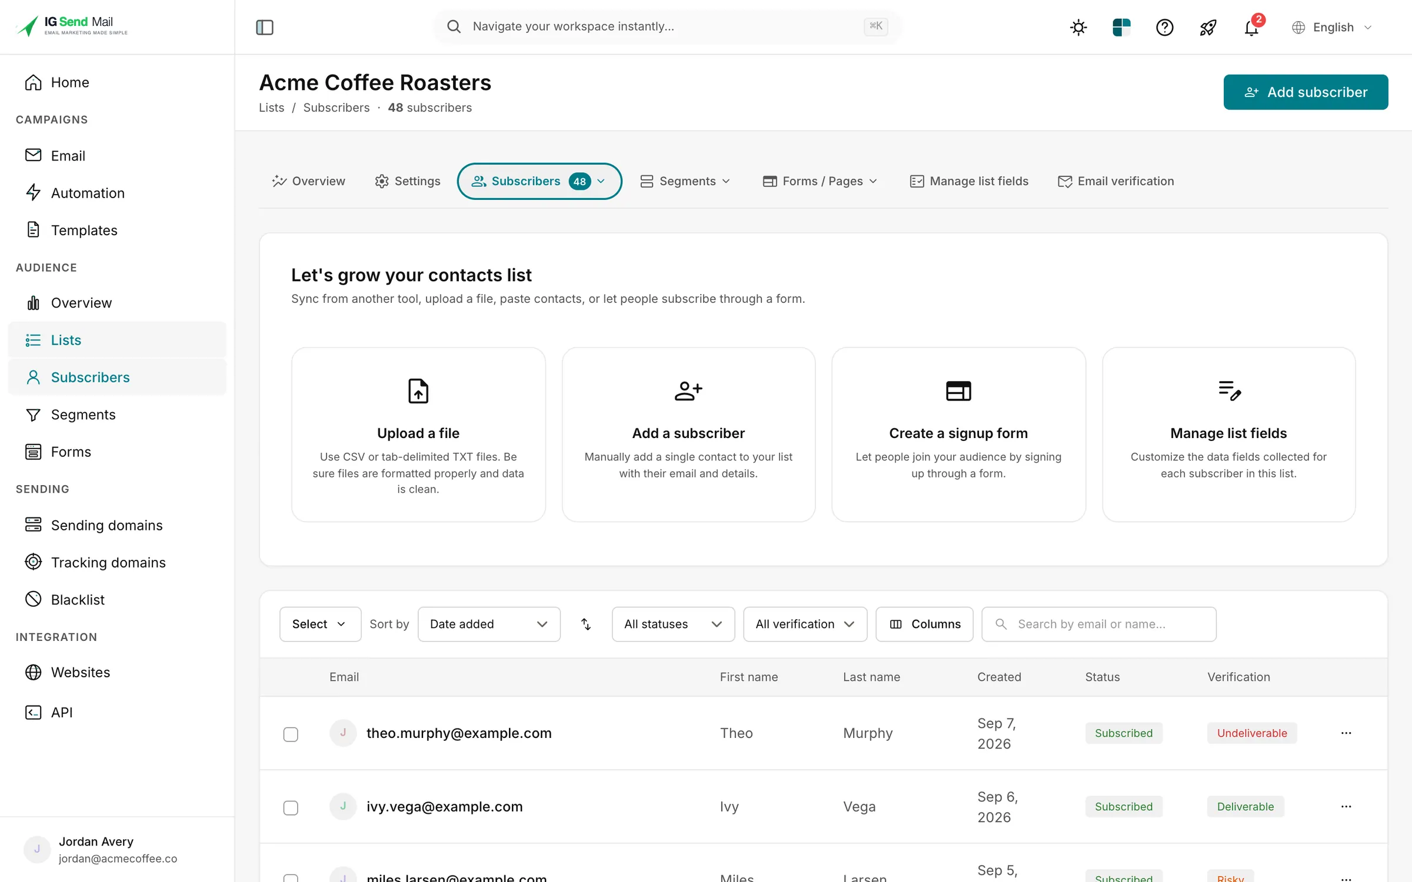Viewport: 1412px width, 882px height.
Task: Select Subscribers in sidebar
Action: pyautogui.click(x=116, y=377)
